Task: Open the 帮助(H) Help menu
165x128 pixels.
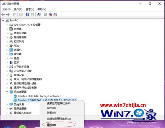Action: [42, 10]
